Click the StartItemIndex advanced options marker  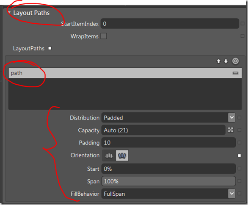(242, 24)
